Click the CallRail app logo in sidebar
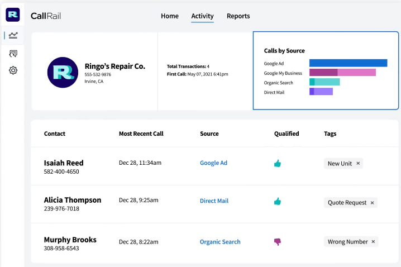The image size is (401, 267). tap(13, 15)
